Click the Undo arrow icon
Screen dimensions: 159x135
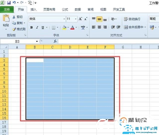[x=14, y=2]
